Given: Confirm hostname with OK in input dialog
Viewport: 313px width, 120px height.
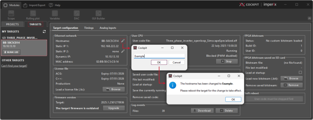Looking at the screenshot, I should [159, 62].
